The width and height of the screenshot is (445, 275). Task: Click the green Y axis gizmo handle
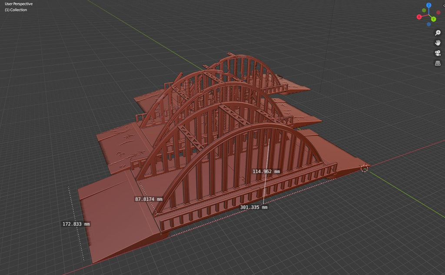[x=433, y=19]
